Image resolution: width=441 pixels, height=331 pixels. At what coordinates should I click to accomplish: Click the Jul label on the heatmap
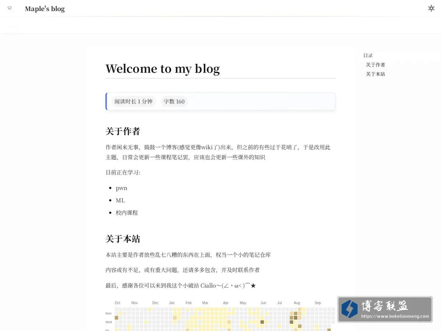coord(280,303)
